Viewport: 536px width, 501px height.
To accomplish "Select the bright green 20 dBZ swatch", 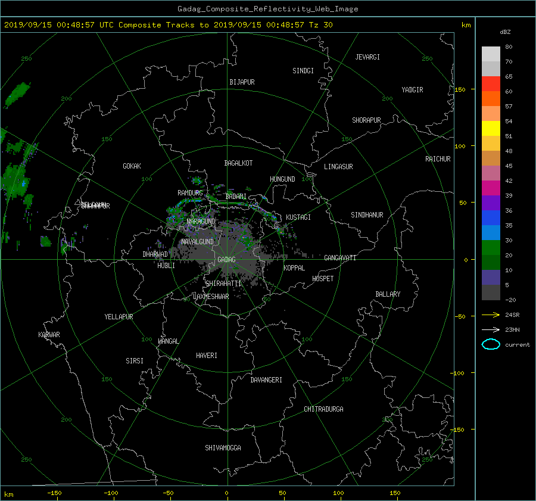I will 491,247.
